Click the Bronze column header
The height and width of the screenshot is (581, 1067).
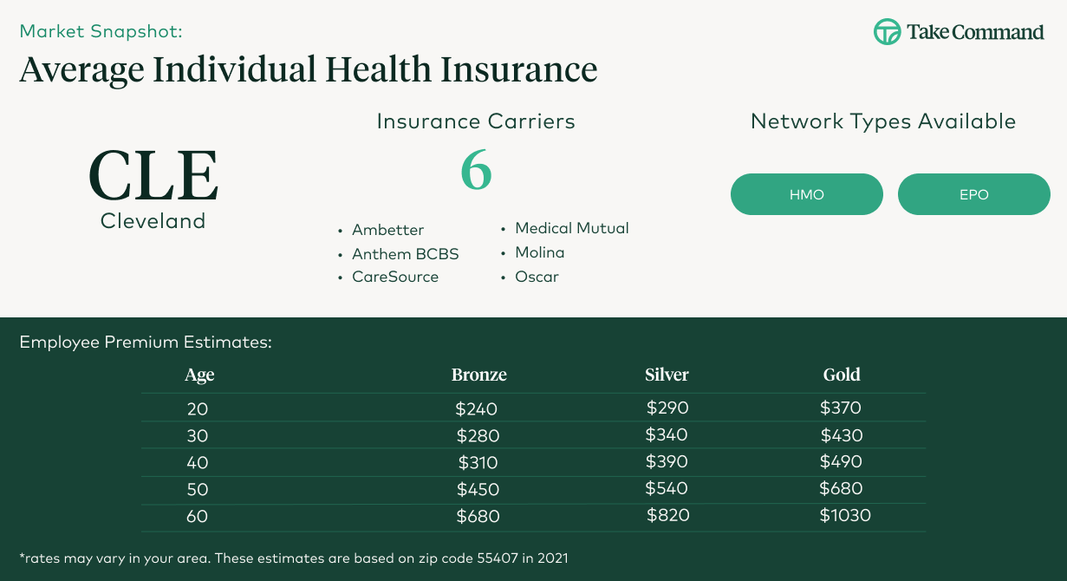pyautogui.click(x=478, y=375)
